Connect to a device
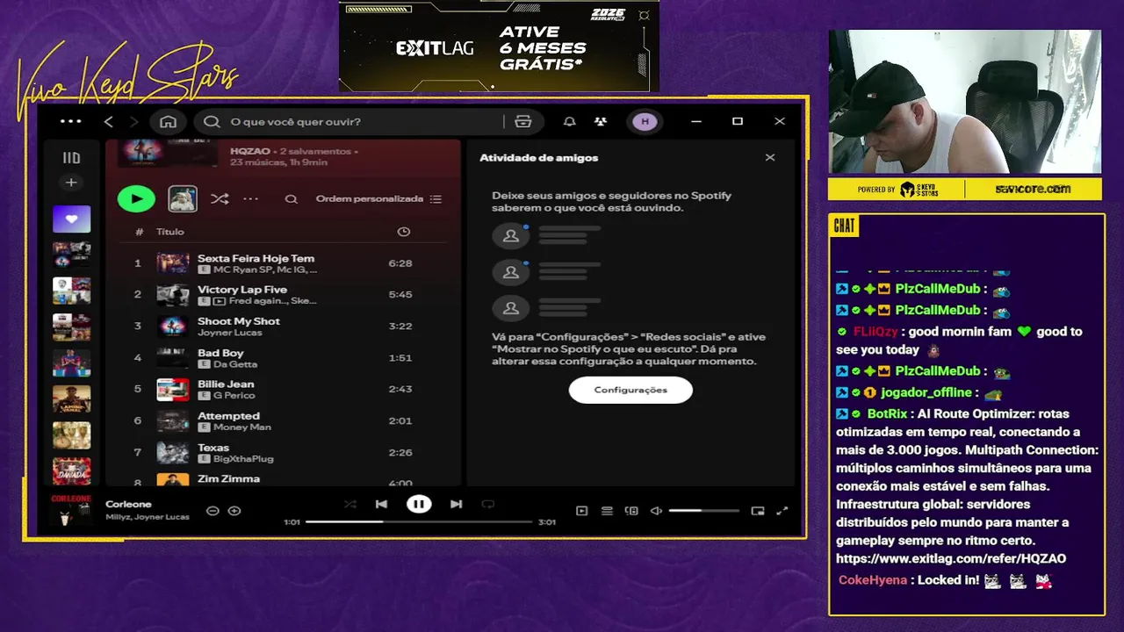This screenshot has width=1124, height=632. (631, 511)
